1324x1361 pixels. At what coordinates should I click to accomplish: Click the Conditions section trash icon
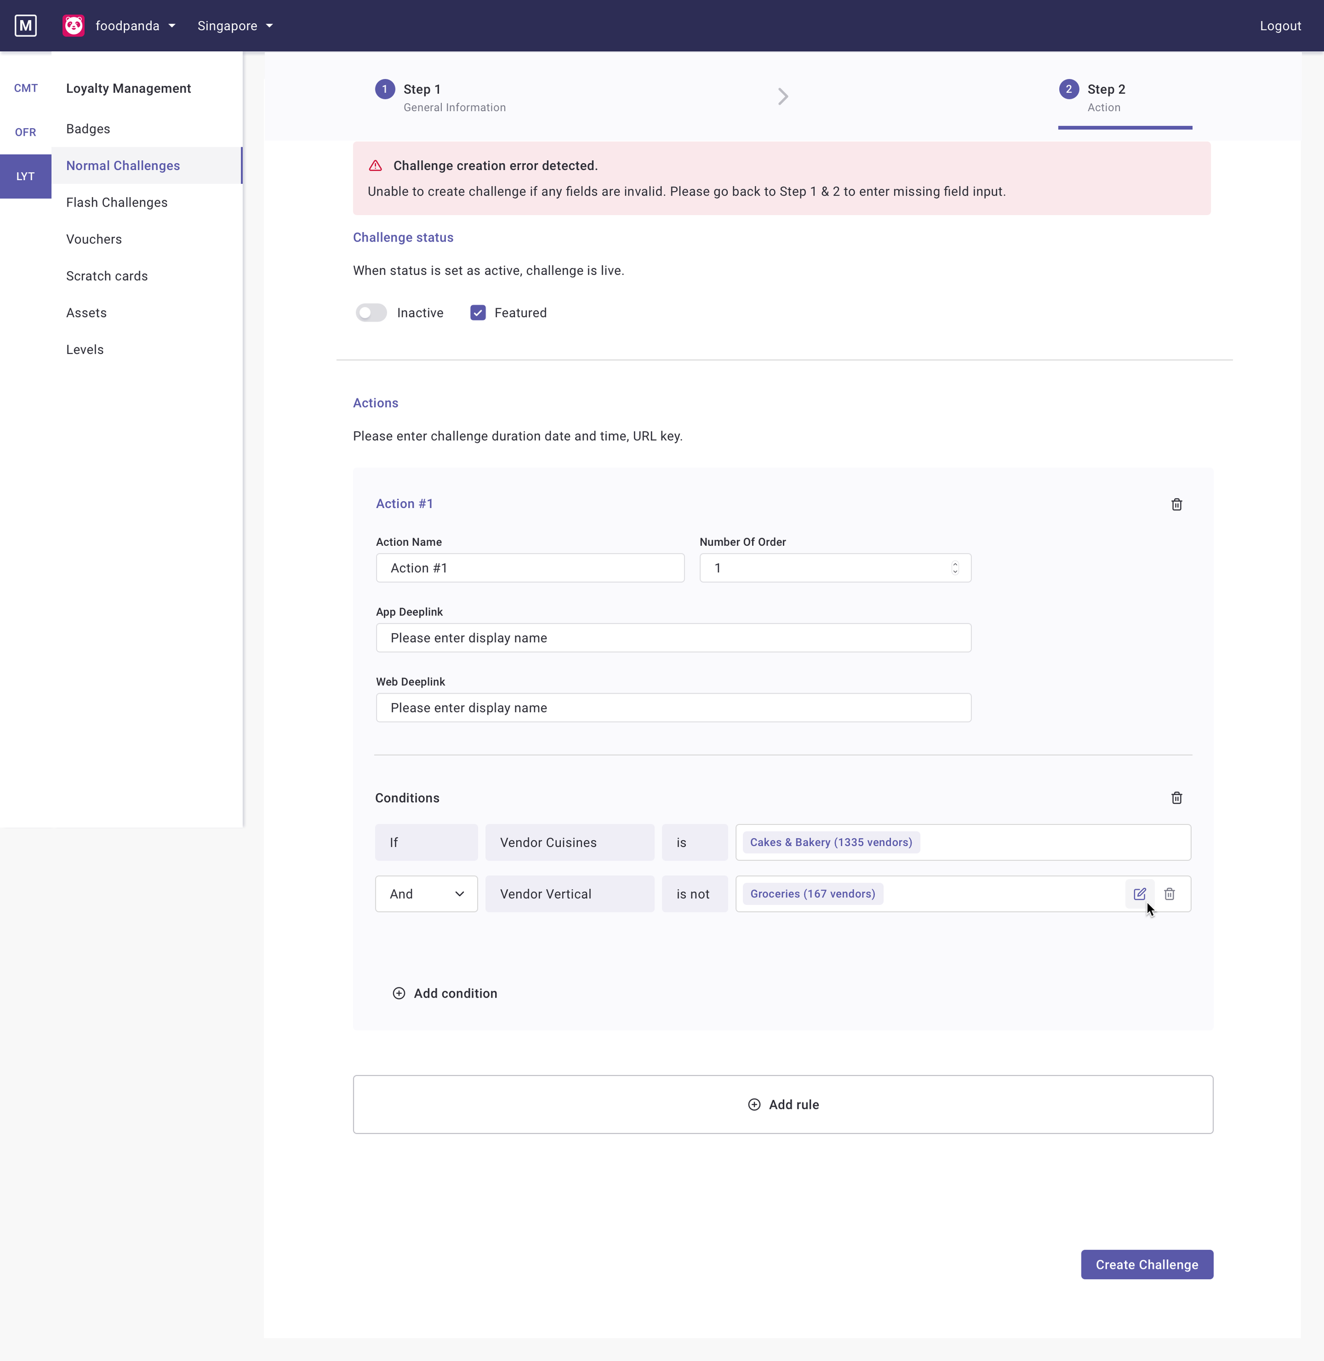1177,798
